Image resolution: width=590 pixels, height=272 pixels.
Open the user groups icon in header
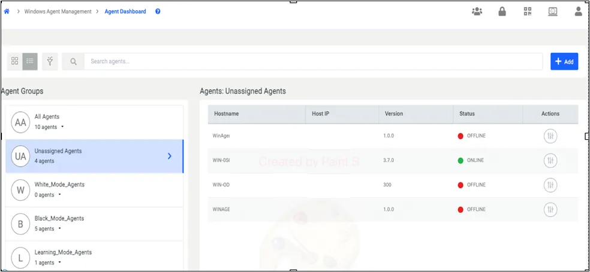[477, 11]
